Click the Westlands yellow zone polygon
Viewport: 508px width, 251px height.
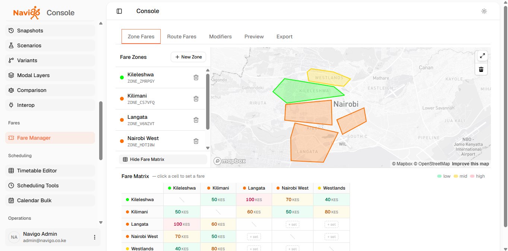(328, 78)
